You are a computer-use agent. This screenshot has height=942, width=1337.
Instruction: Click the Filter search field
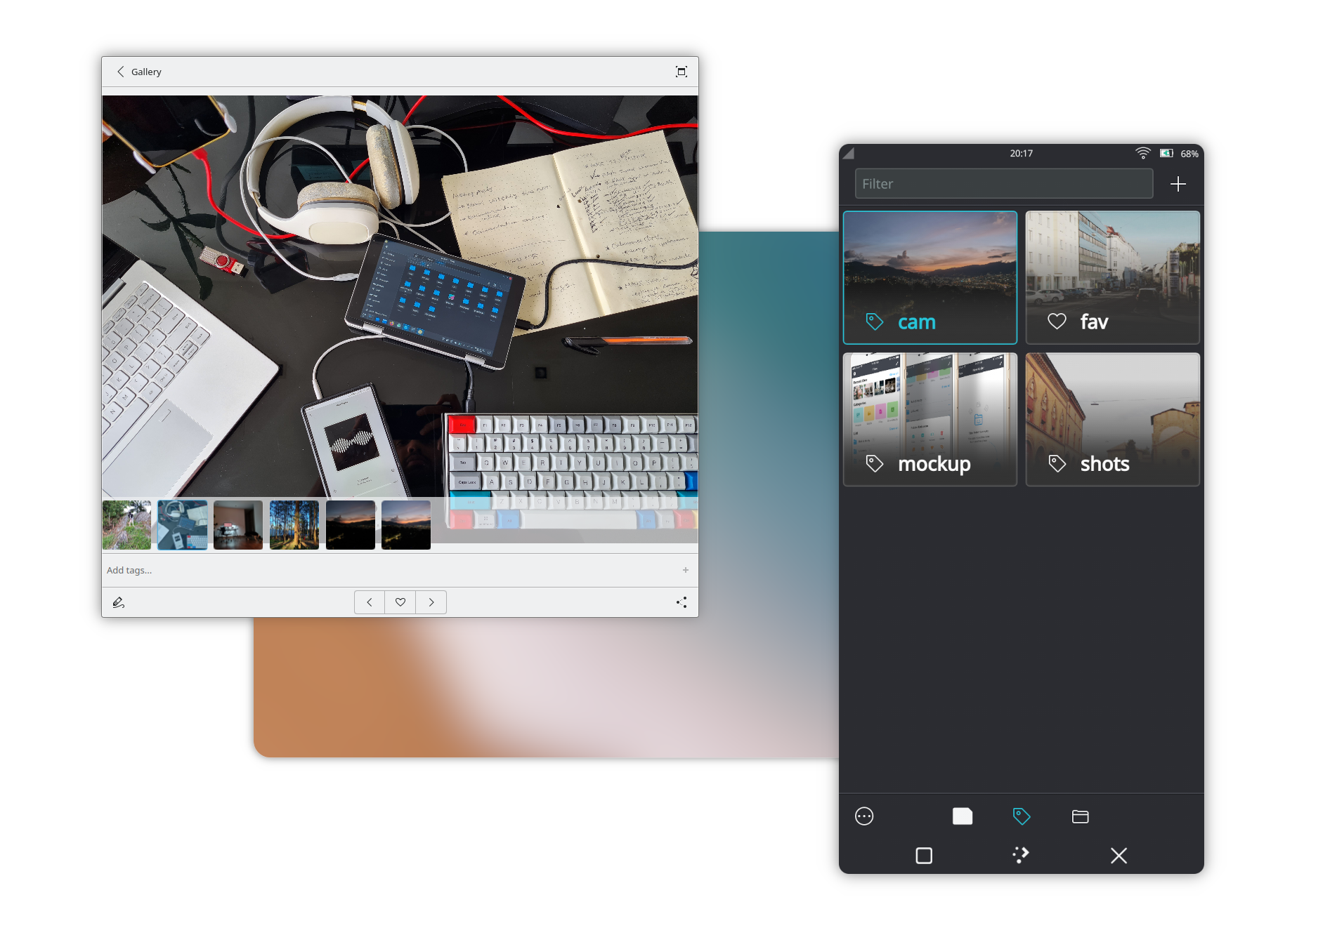1003,184
